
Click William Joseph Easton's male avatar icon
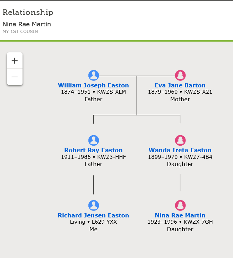coord(94,75)
